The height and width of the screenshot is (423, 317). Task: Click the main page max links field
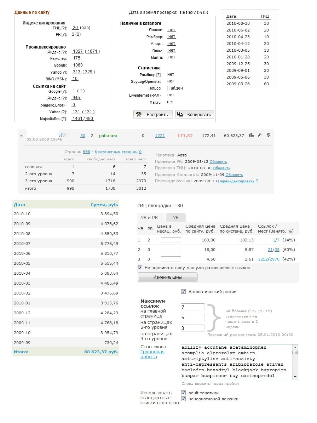[192, 307]
